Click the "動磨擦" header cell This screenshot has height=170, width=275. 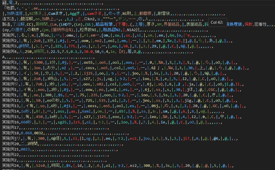click(x=145, y=13)
